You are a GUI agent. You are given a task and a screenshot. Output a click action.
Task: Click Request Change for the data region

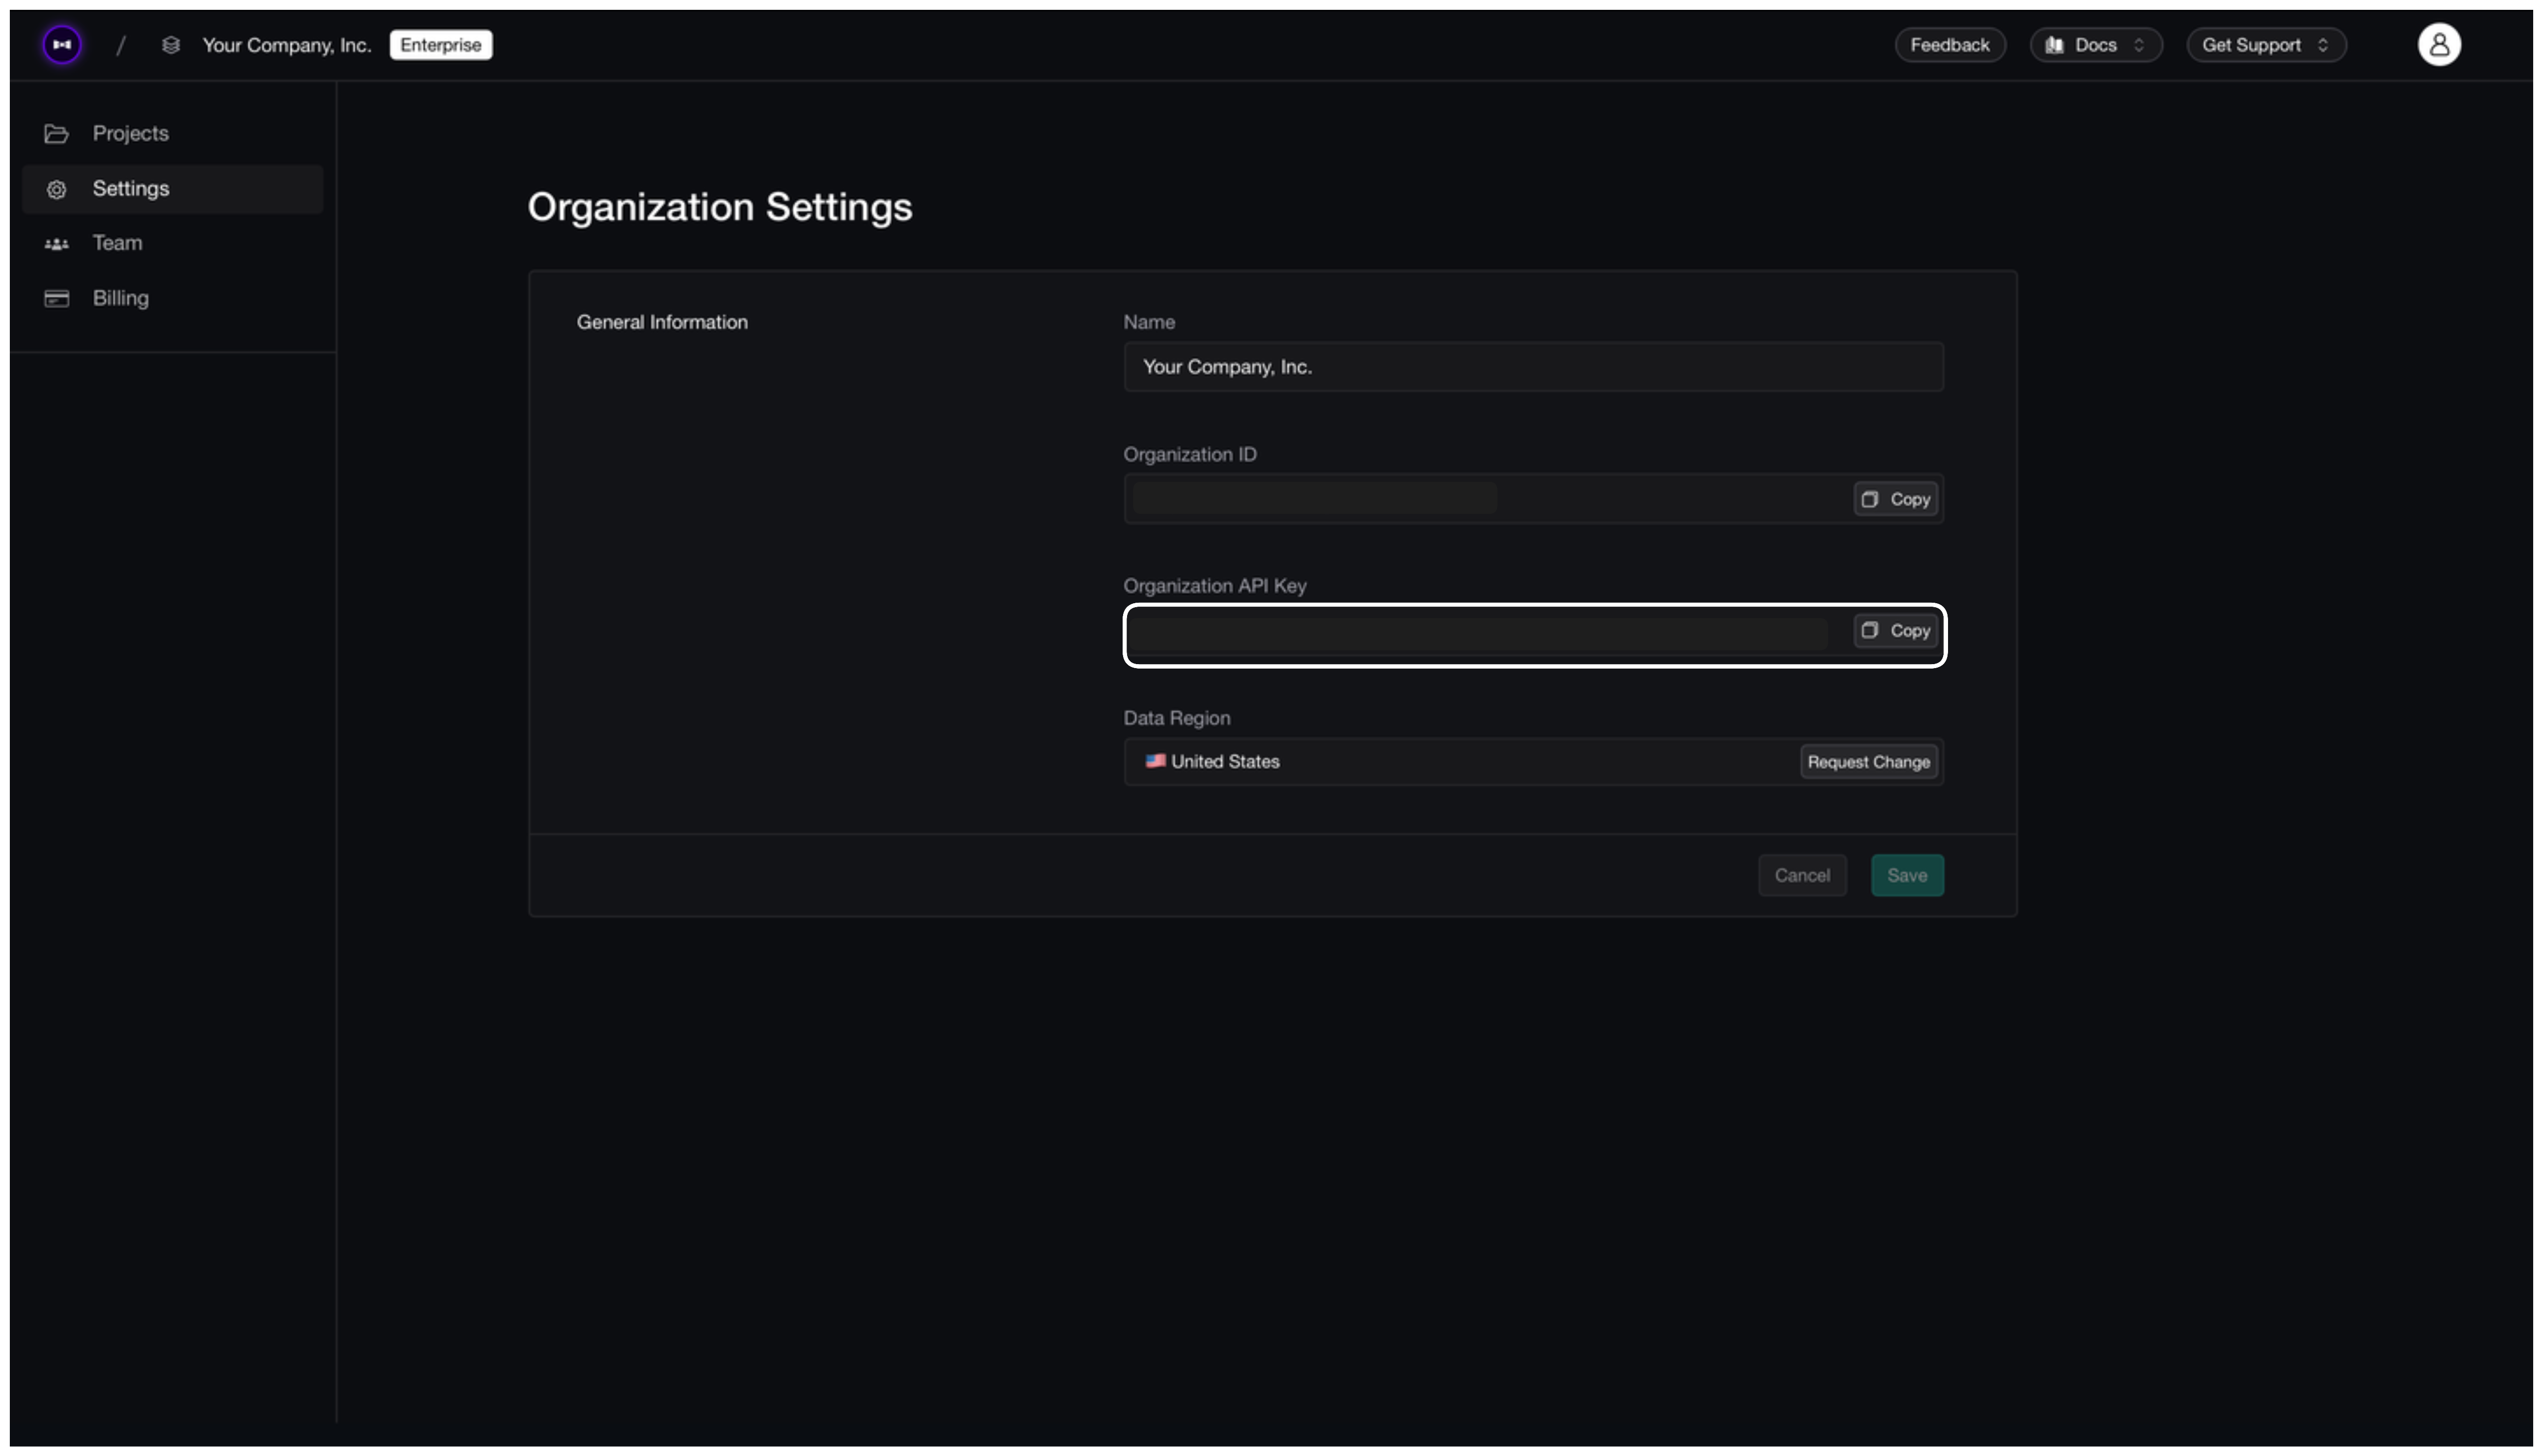tap(1868, 761)
